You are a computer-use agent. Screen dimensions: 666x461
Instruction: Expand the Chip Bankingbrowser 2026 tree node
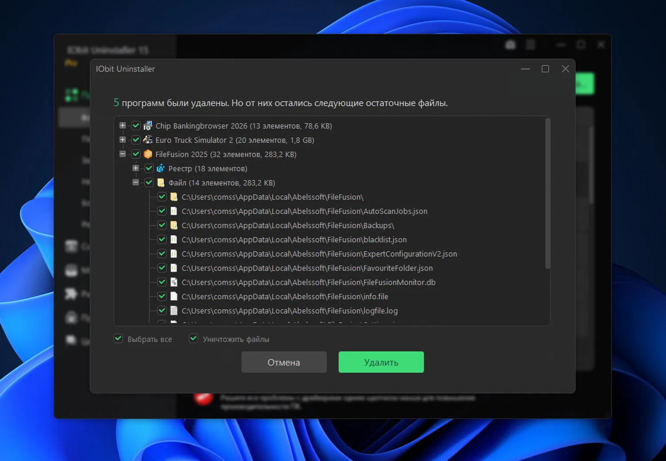click(123, 126)
